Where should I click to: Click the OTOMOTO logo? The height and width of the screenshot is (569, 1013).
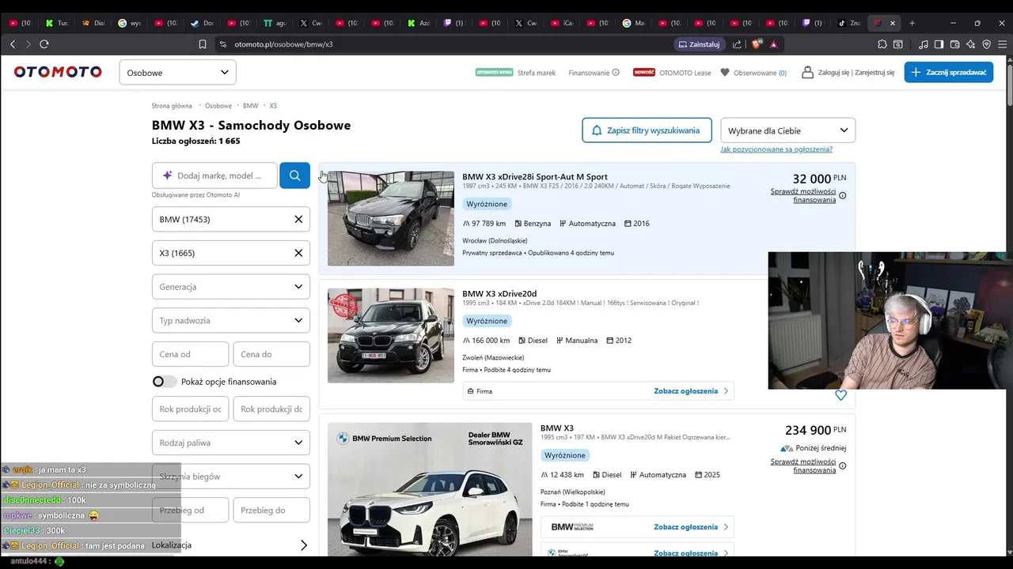(58, 72)
